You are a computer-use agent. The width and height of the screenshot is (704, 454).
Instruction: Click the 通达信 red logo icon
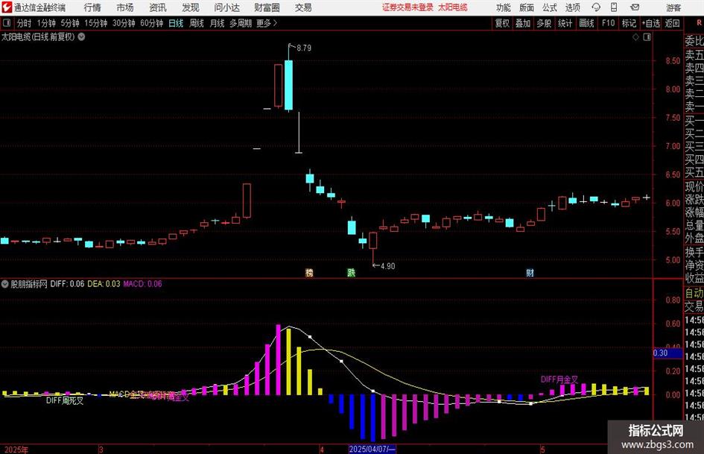pos(6,7)
